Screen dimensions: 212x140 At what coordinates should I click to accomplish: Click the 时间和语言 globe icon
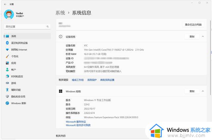click(x=7, y=76)
